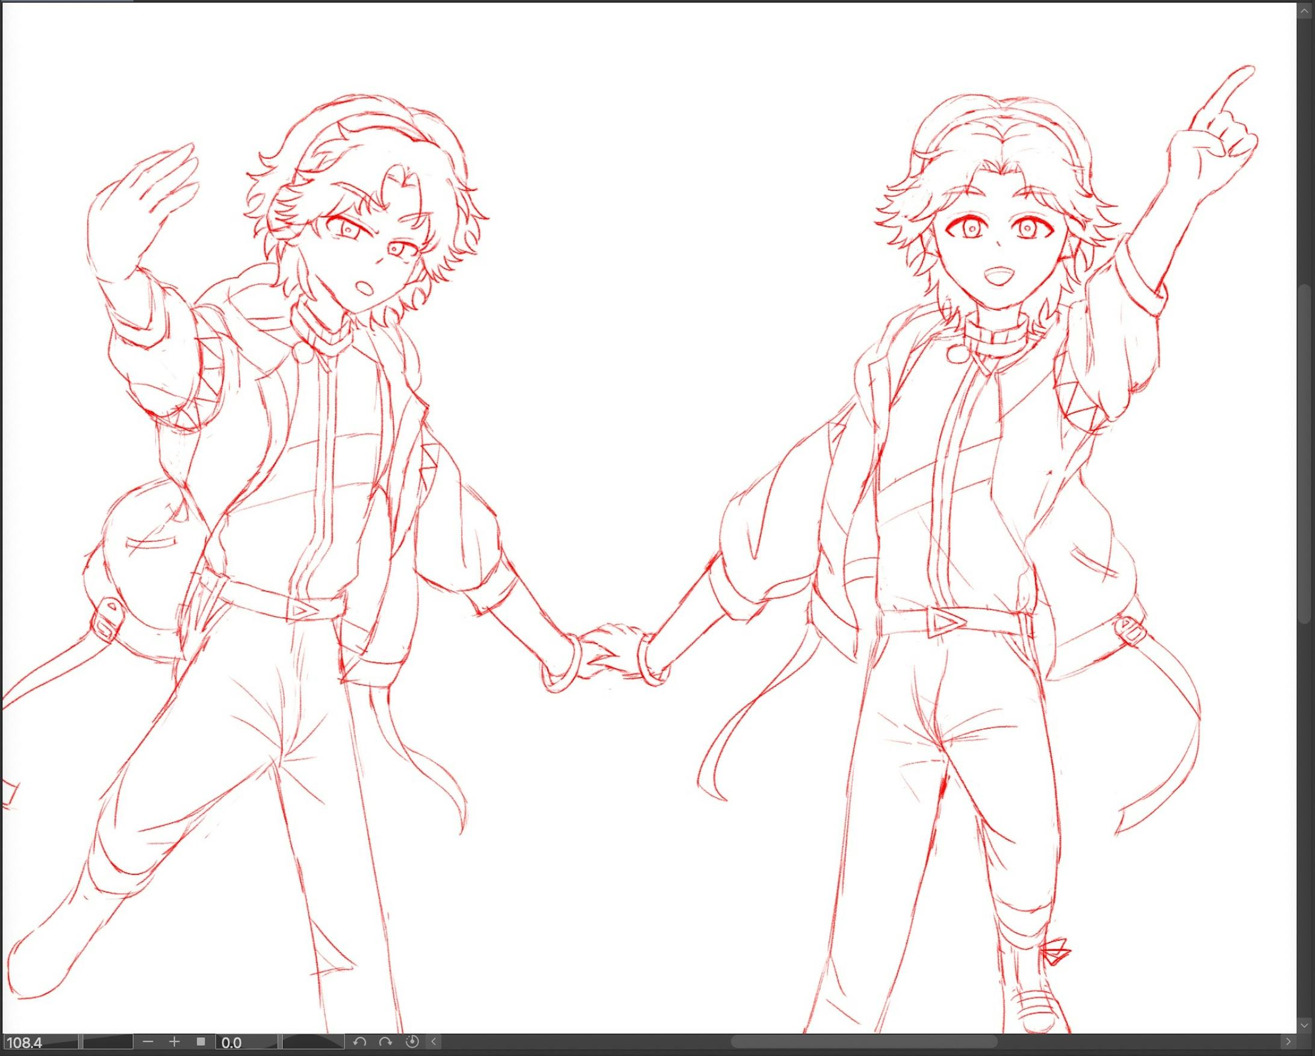Click the zoom level slider bar
Viewport: 1315px width, 1056px height.
[107, 1042]
